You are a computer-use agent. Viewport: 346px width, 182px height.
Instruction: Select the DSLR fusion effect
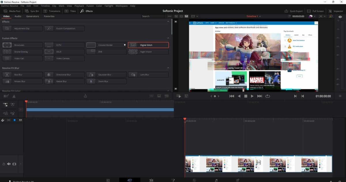64,52
